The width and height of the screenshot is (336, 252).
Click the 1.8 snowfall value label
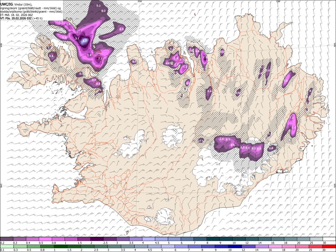89,55
